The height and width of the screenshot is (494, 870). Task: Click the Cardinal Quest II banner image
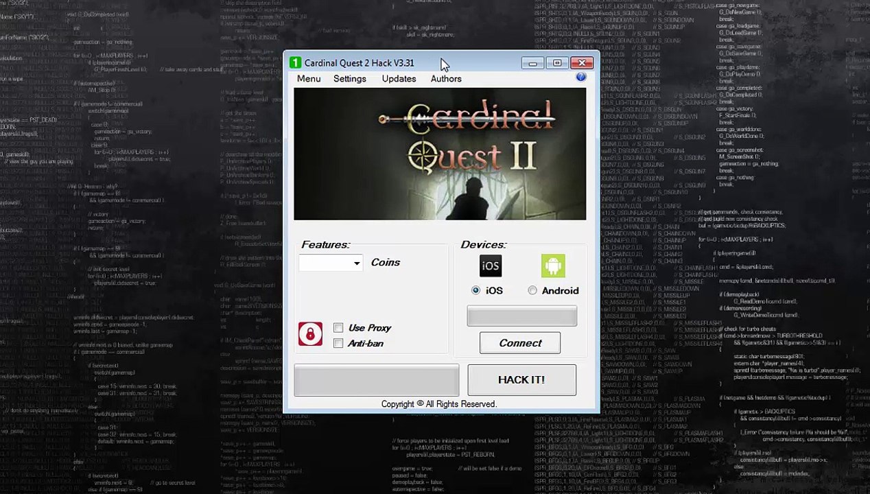(440, 154)
